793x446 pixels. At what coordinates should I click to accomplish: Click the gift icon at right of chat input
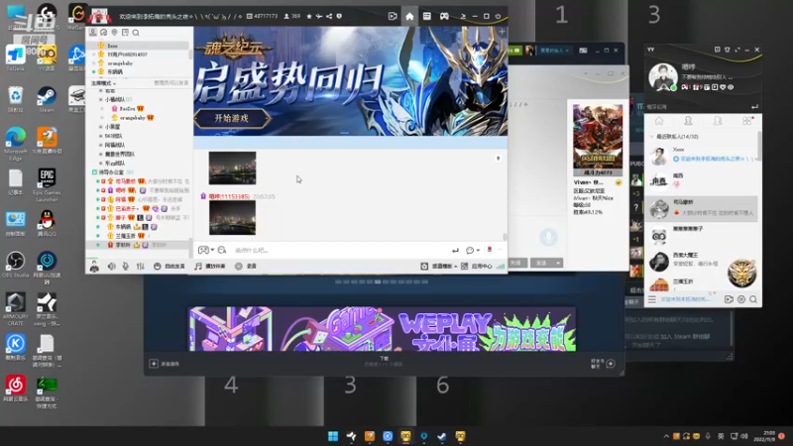tap(489, 250)
